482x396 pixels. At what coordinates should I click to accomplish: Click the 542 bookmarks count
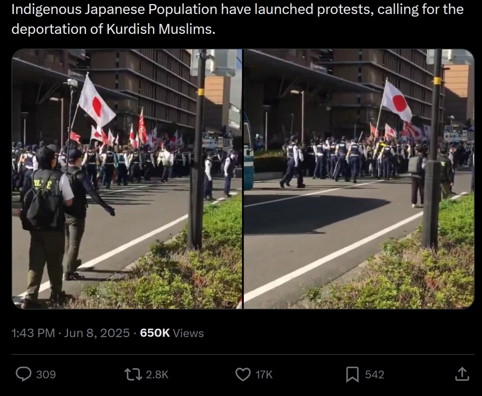coord(374,375)
